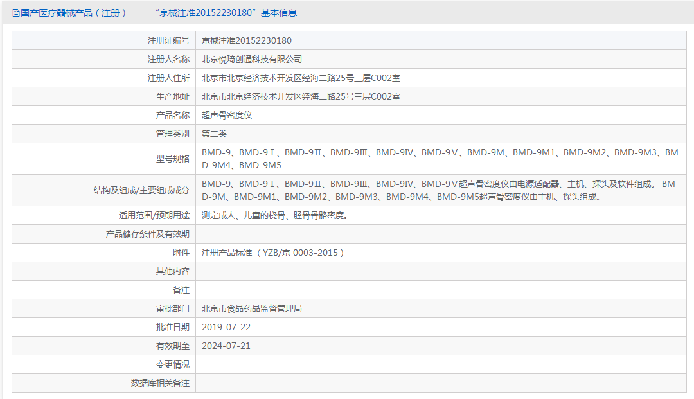Click the label 适用范围/预期用途
The height and width of the screenshot is (399, 694).
tap(154, 215)
